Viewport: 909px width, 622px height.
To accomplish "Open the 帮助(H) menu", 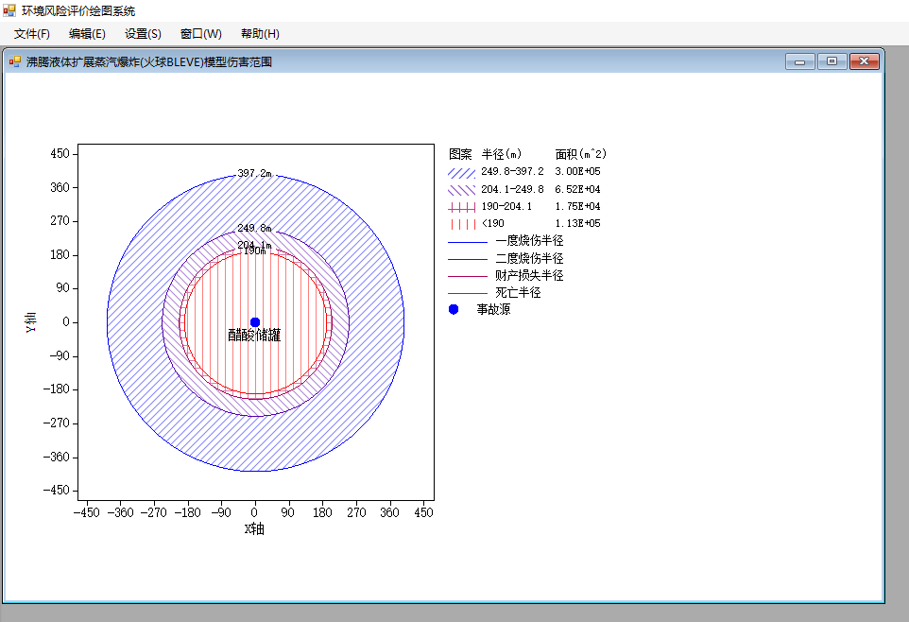I will pyautogui.click(x=260, y=34).
